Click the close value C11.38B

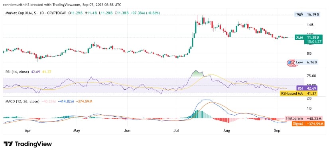coord(122,13)
